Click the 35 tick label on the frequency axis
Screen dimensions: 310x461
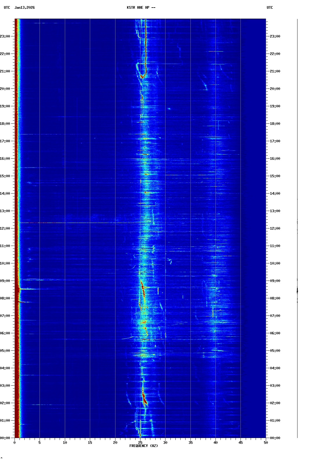tap(190, 443)
